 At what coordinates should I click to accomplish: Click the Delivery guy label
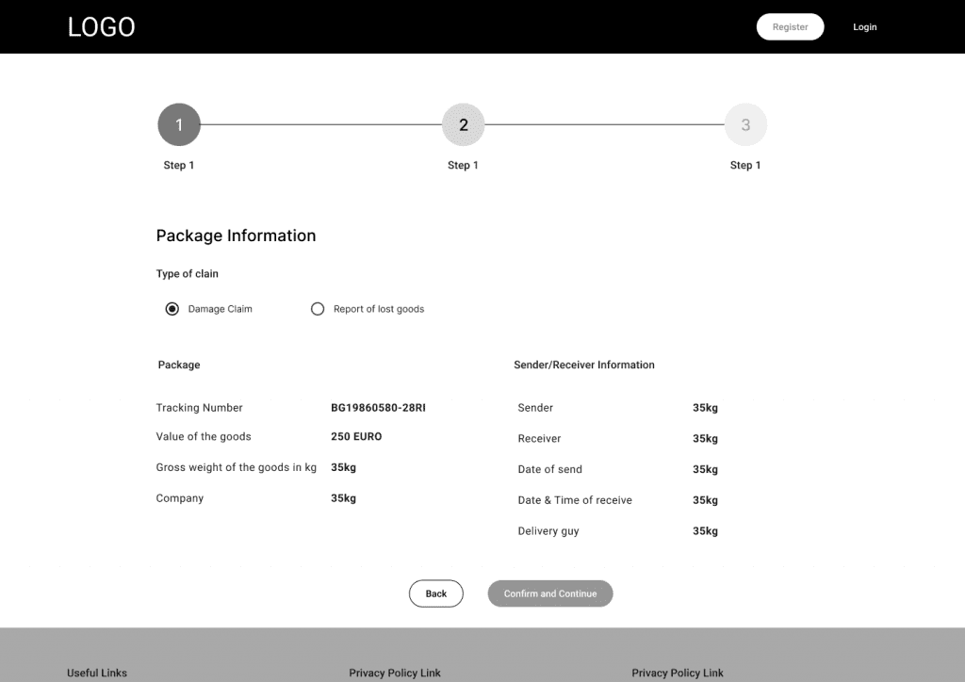548,531
